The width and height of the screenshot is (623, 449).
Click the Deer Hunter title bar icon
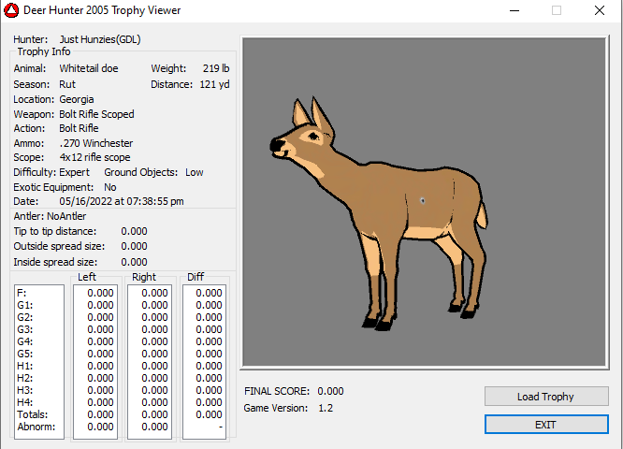click(11, 10)
